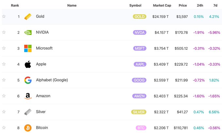The height and width of the screenshot is (133, 222).
Task: Click Silver market cap $2.322 T
Action: 161,112
